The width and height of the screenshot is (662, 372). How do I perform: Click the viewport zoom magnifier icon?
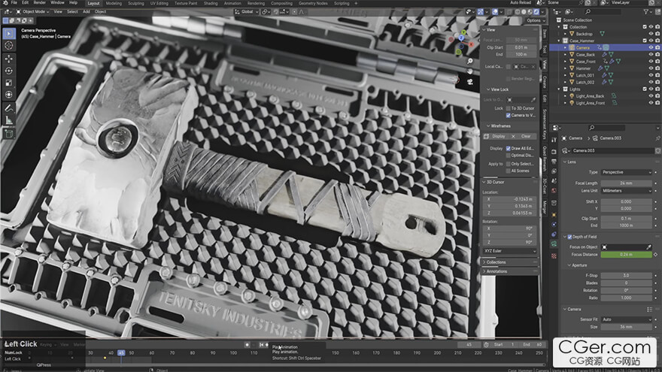469,62
